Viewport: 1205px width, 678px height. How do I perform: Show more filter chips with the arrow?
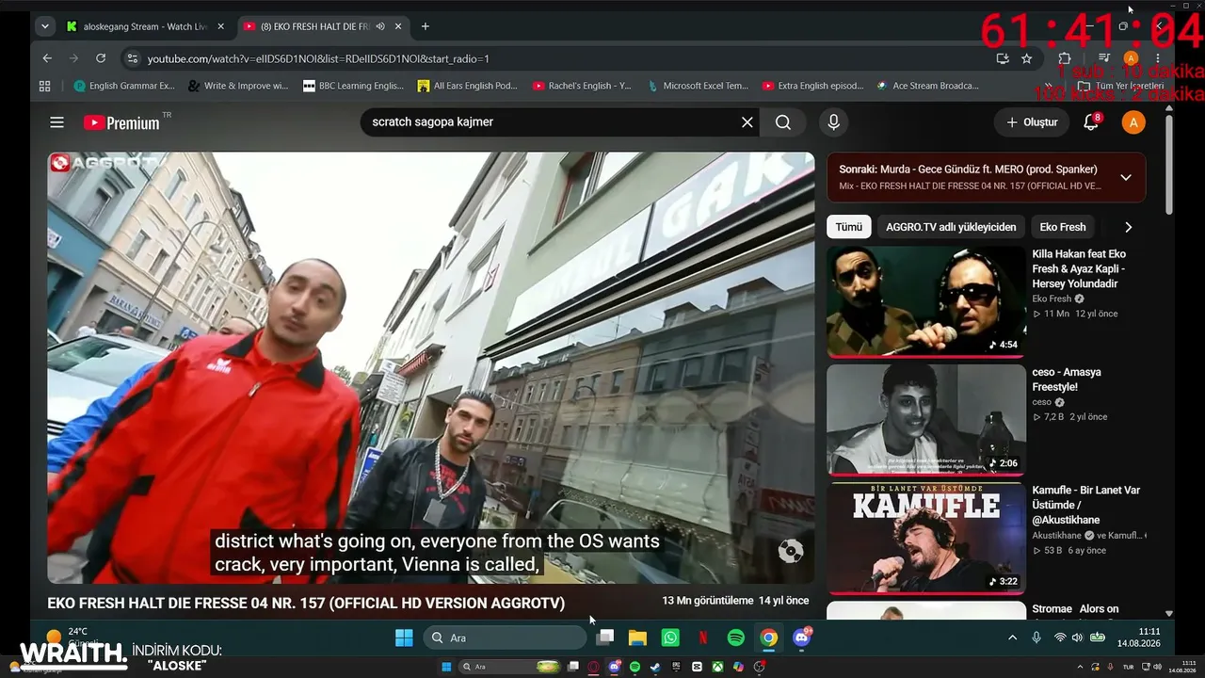(x=1128, y=227)
